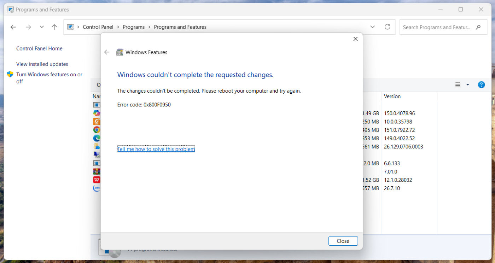The image size is (495, 263).
Task: Expand the address bar history dropdown
Action: coord(372,27)
